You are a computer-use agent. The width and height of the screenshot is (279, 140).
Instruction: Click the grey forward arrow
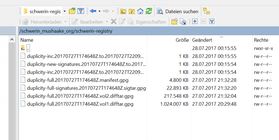coord(106,11)
